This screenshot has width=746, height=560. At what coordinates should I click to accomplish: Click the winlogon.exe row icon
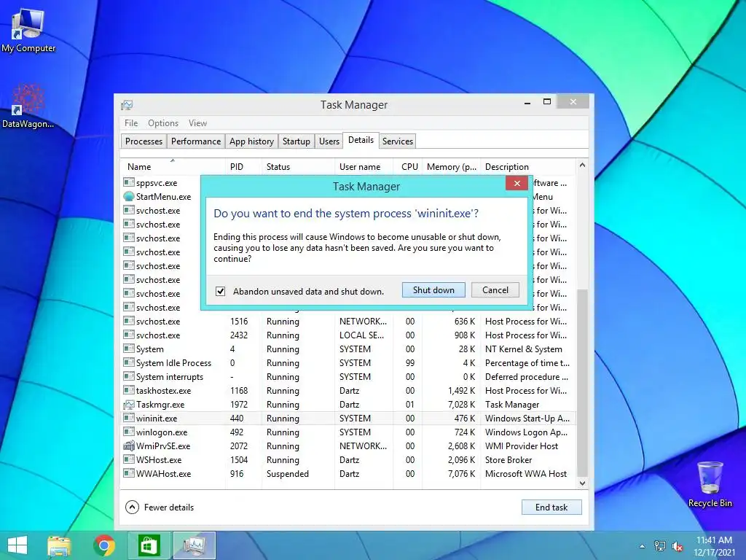tap(128, 432)
